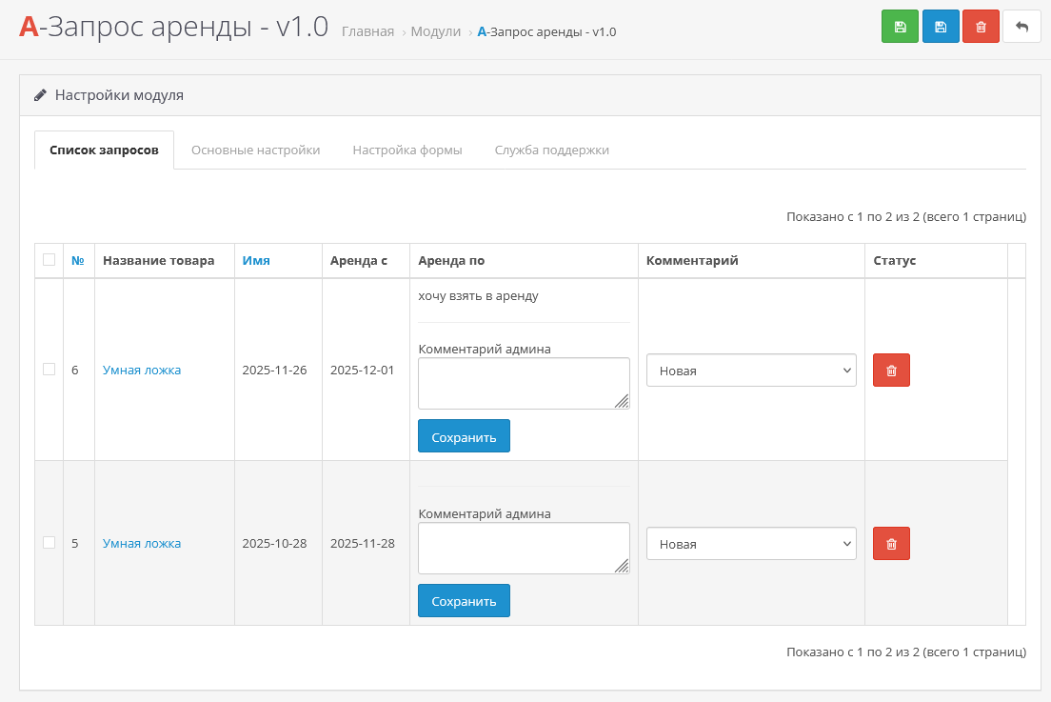This screenshot has height=702, width=1051.
Task: Open the status dropdown for request 5
Action: click(751, 544)
